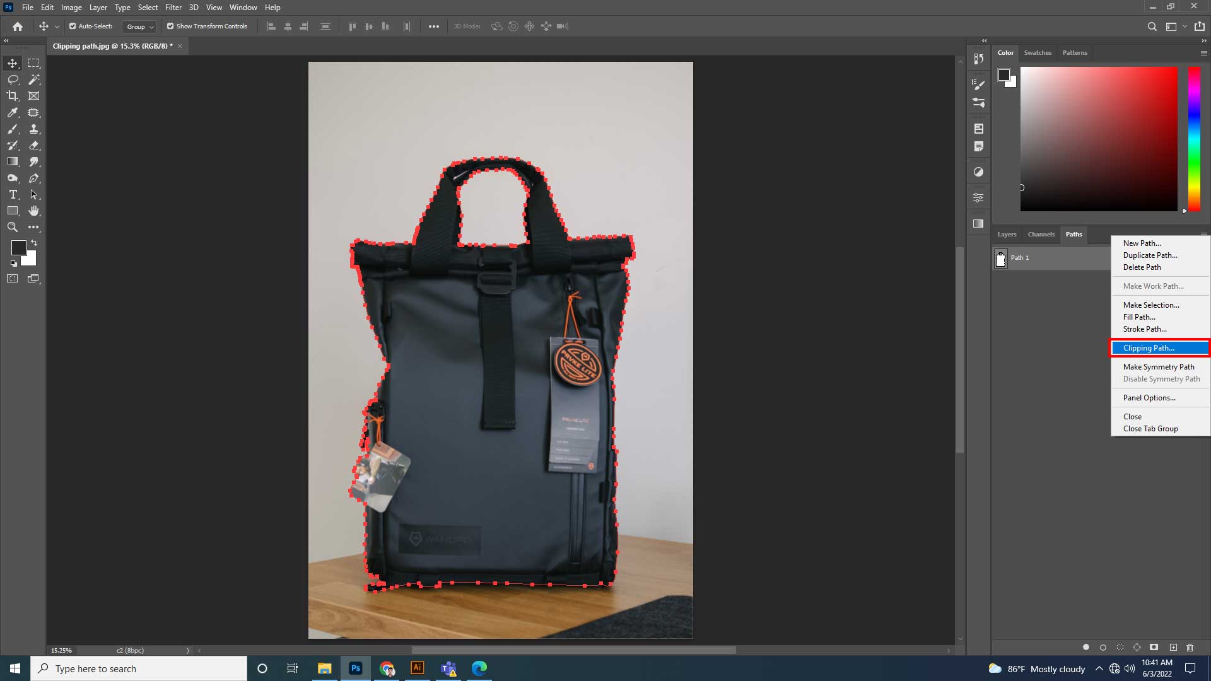Expand the collapsed right panel dock
The height and width of the screenshot is (681, 1211).
[x=985, y=40]
